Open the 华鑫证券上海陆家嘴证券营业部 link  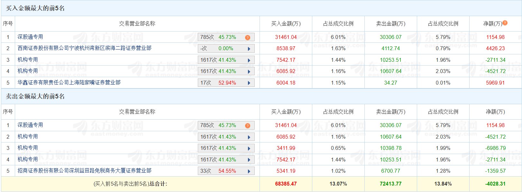[69, 83]
